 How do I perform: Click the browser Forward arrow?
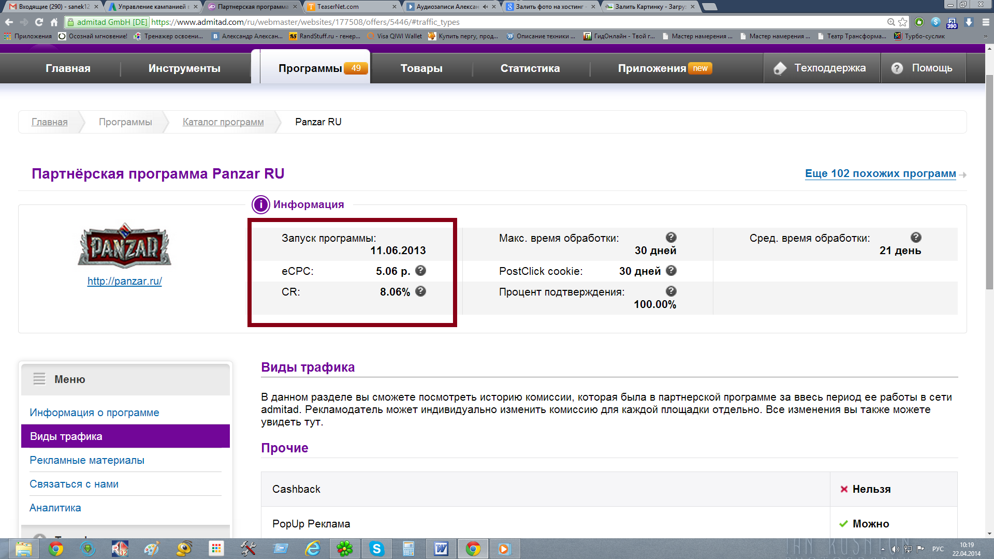[x=24, y=22]
